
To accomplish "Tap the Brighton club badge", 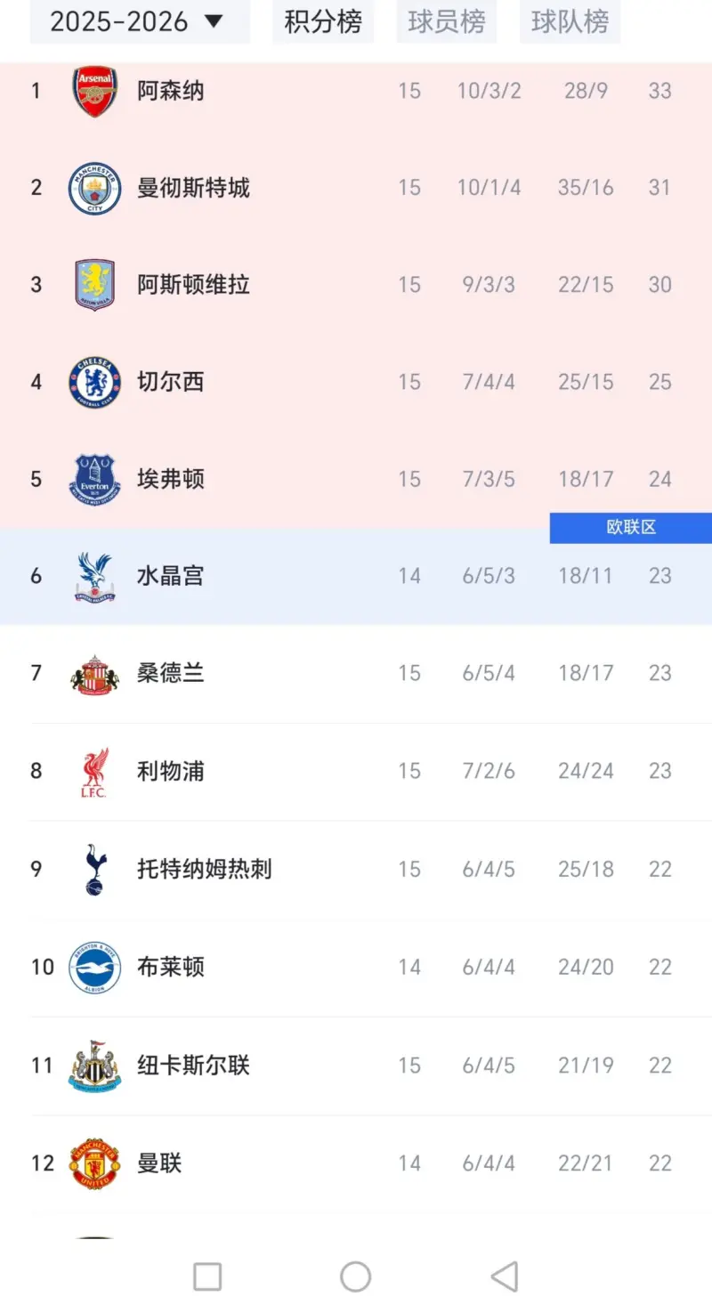I will coord(95,967).
